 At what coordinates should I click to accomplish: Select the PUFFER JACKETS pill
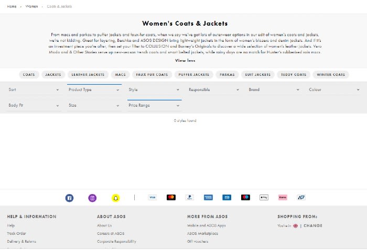coord(194,75)
